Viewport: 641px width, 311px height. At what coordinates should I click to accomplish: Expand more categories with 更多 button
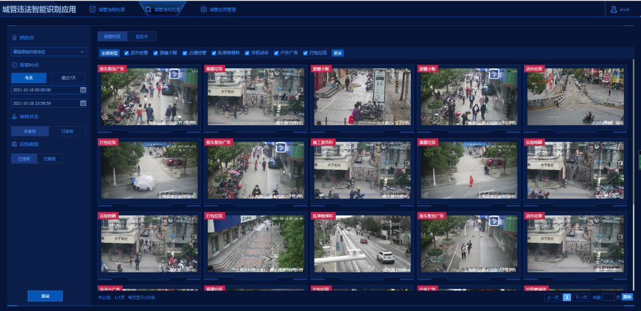(337, 53)
